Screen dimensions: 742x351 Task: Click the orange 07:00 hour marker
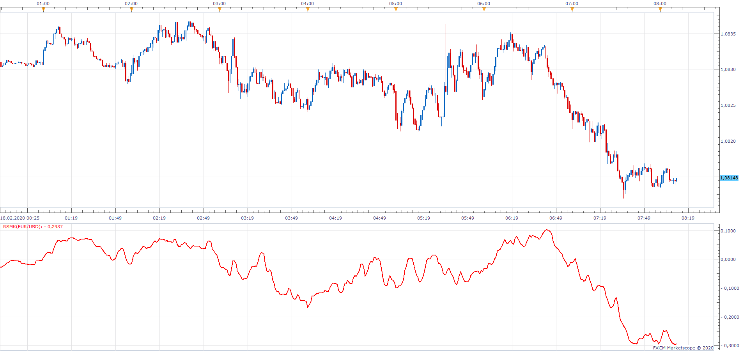tap(572, 10)
